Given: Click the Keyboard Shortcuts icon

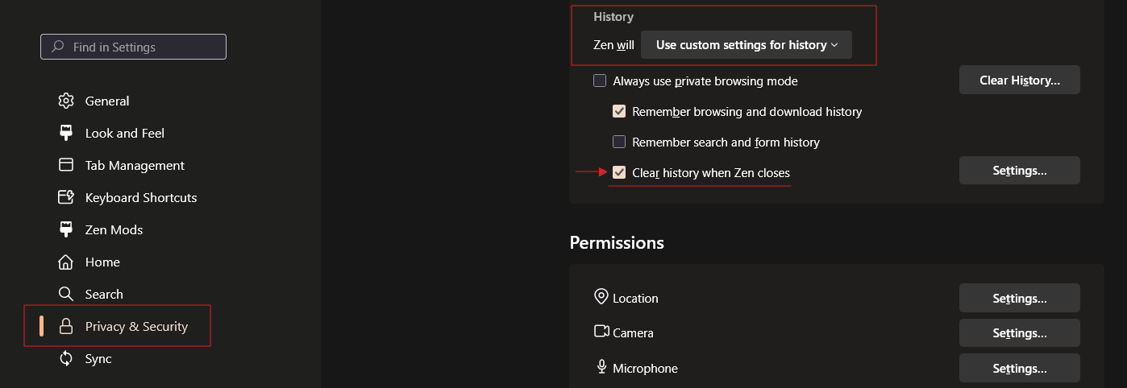Looking at the screenshot, I should pyautogui.click(x=66, y=197).
